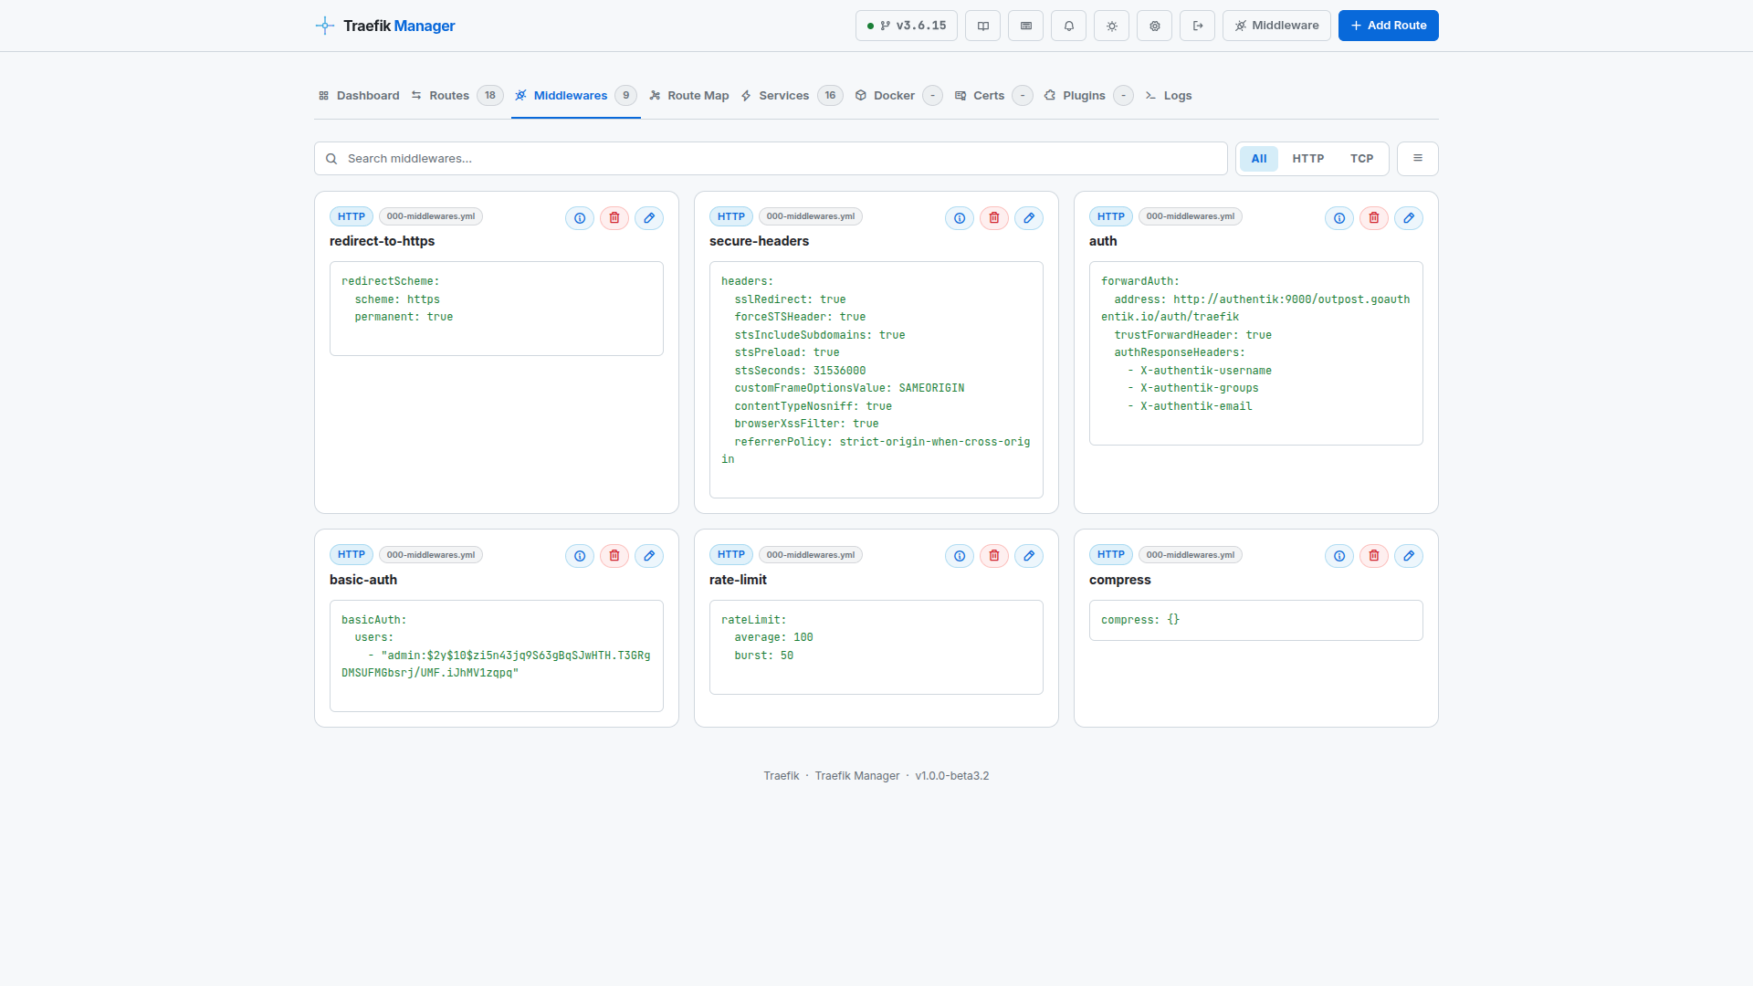Go to the Services tab

point(792,96)
